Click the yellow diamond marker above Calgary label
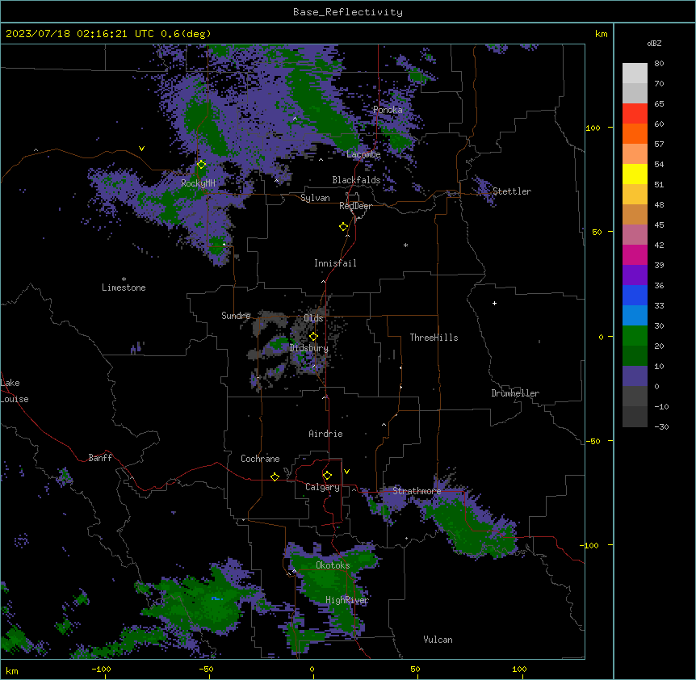This screenshot has width=696, height=680. click(327, 476)
